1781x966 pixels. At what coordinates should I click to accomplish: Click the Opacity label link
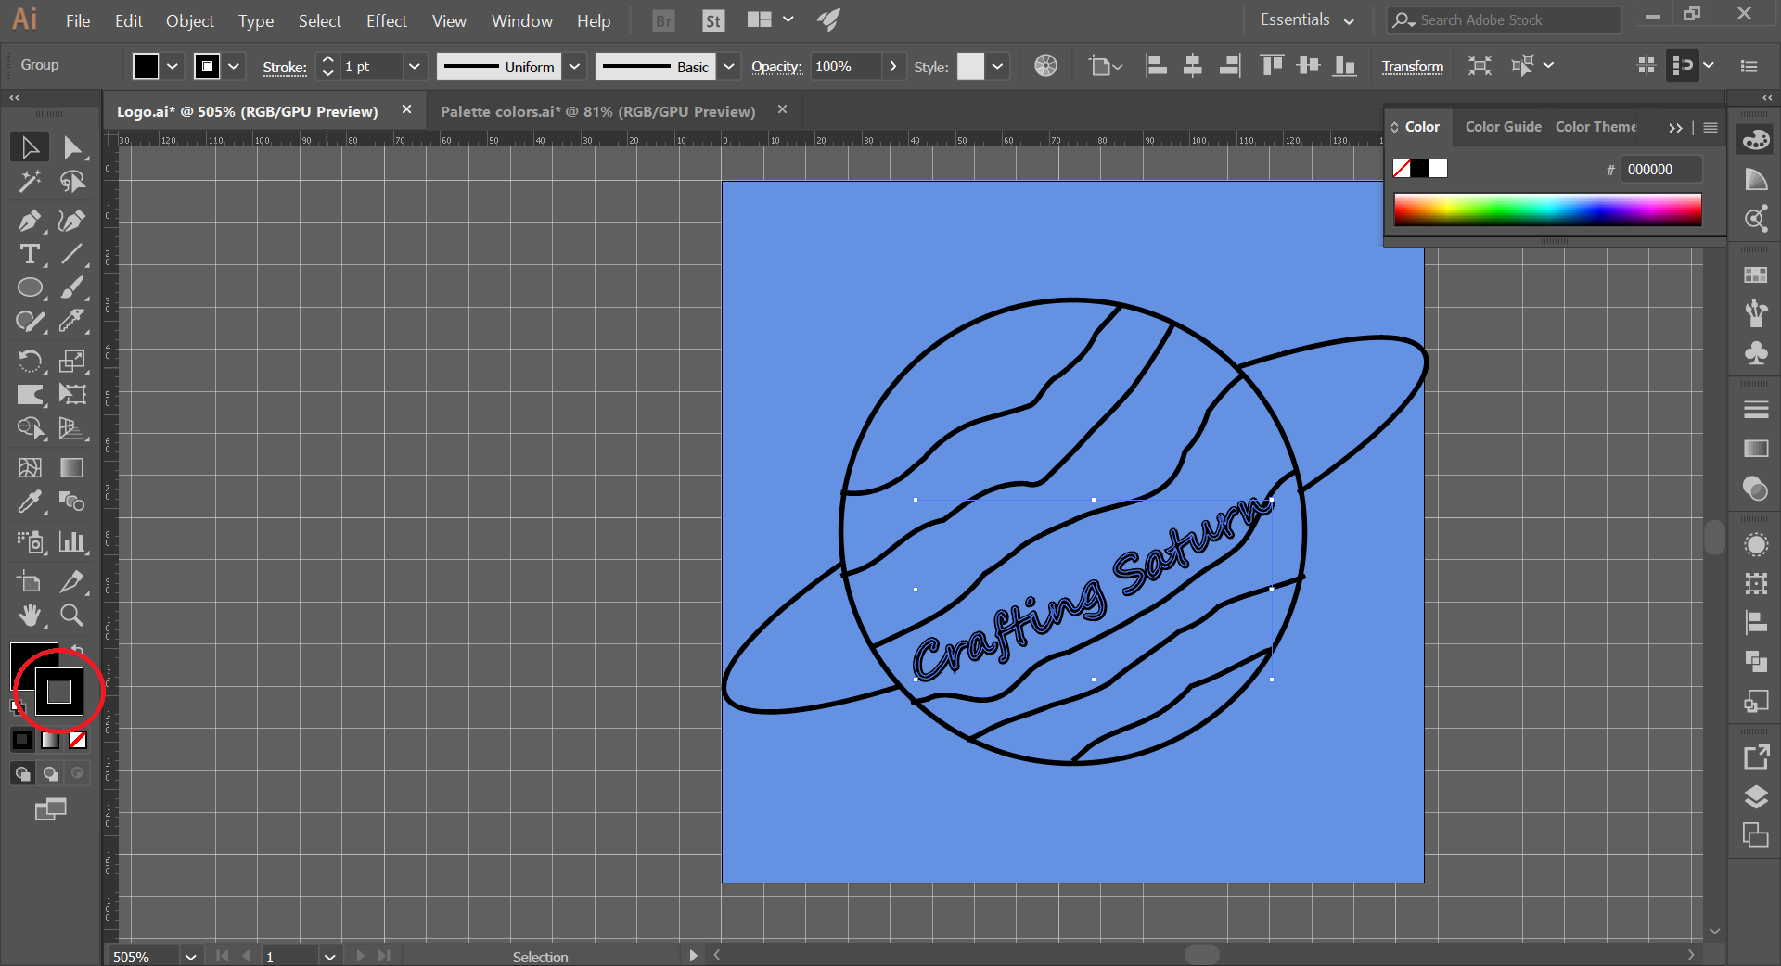[x=776, y=67]
